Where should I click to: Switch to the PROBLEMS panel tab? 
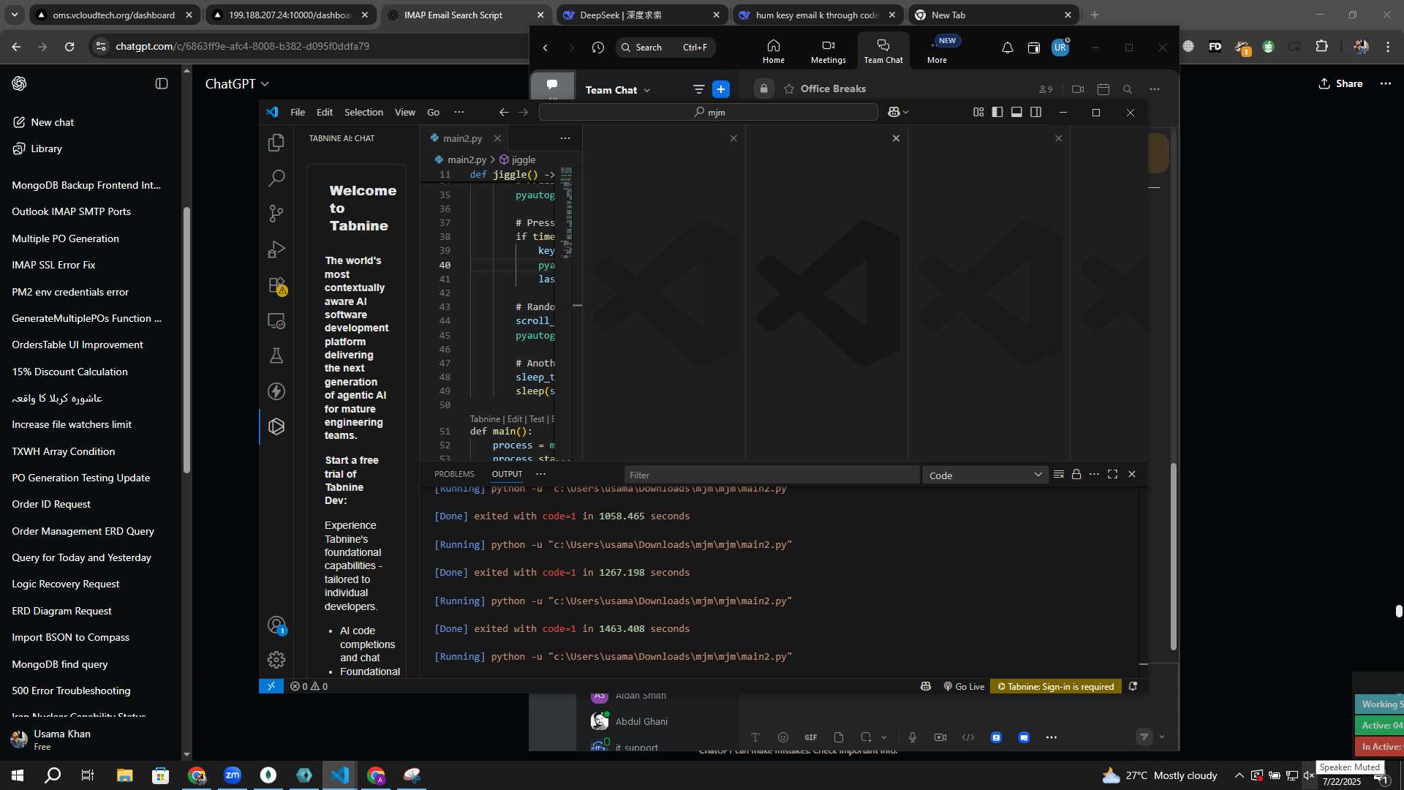pos(454,474)
